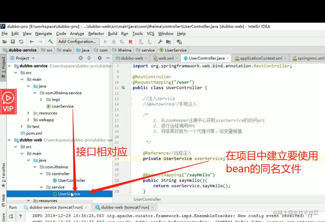Open the 2: Favorites side tool window
Screen dimensions: 325x222
point(3,175)
